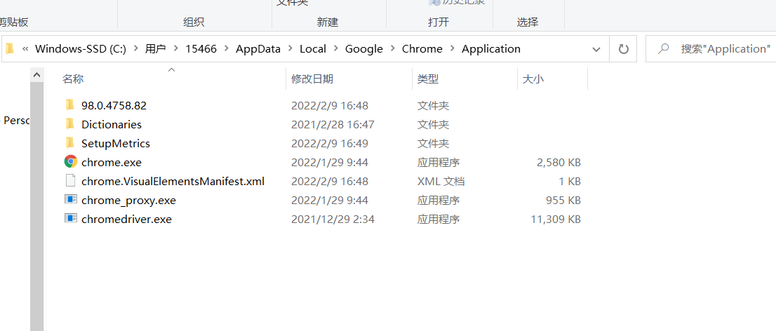Image resolution: width=776 pixels, height=331 pixels.
Task: Expand chevron after 用户 in the path
Action: (x=175, y=49)
